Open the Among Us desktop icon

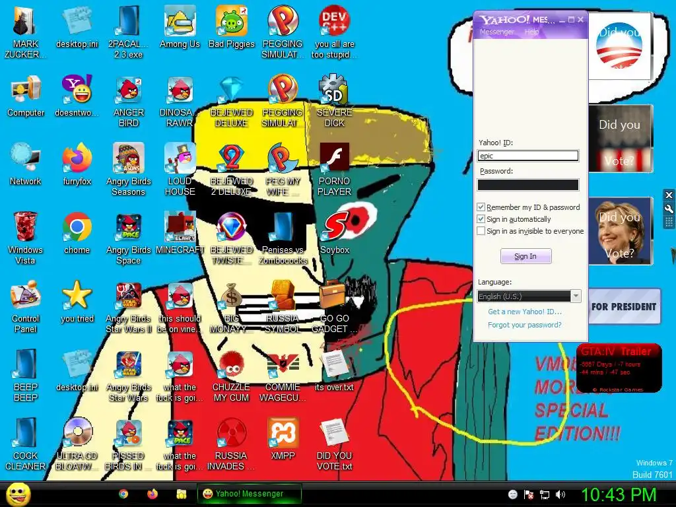tap(180, 26)
